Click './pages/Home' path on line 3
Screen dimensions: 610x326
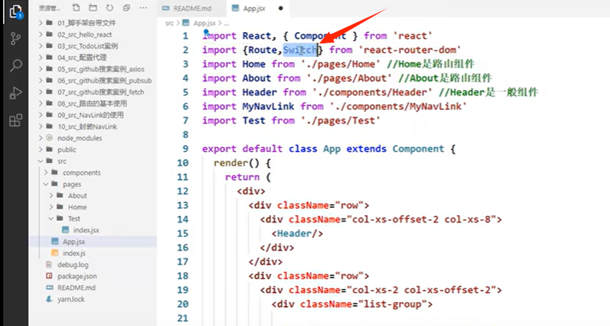[341, 64]
